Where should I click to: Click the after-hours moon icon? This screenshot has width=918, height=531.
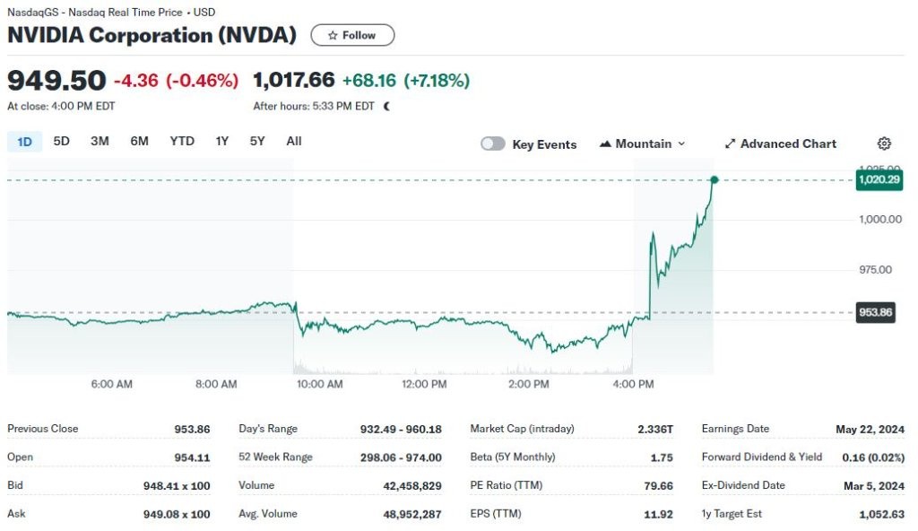(387, 106)
